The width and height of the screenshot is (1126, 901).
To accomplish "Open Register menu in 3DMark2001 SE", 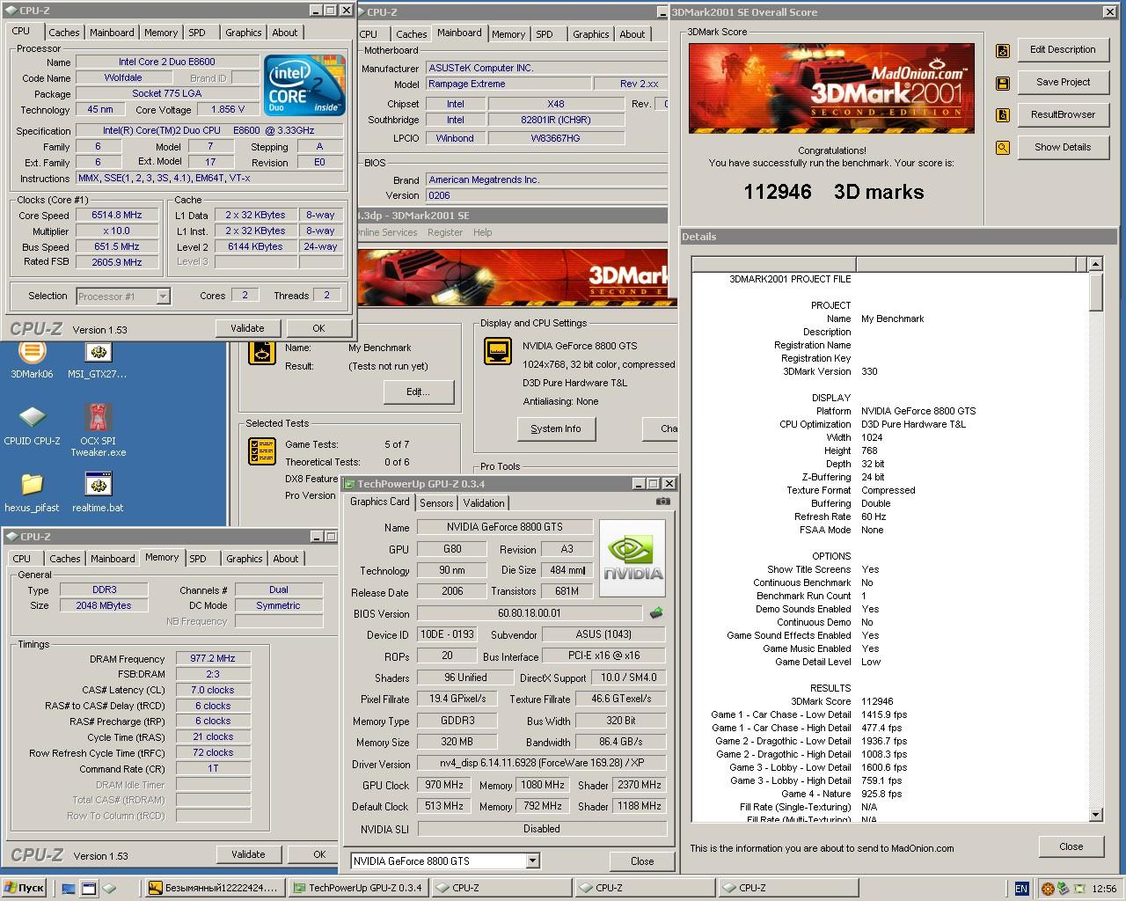I will pyautogui.click(x=445, y=232).
